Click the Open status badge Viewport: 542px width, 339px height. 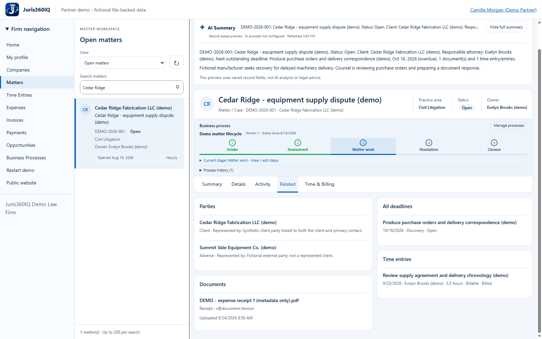[466, 107]
